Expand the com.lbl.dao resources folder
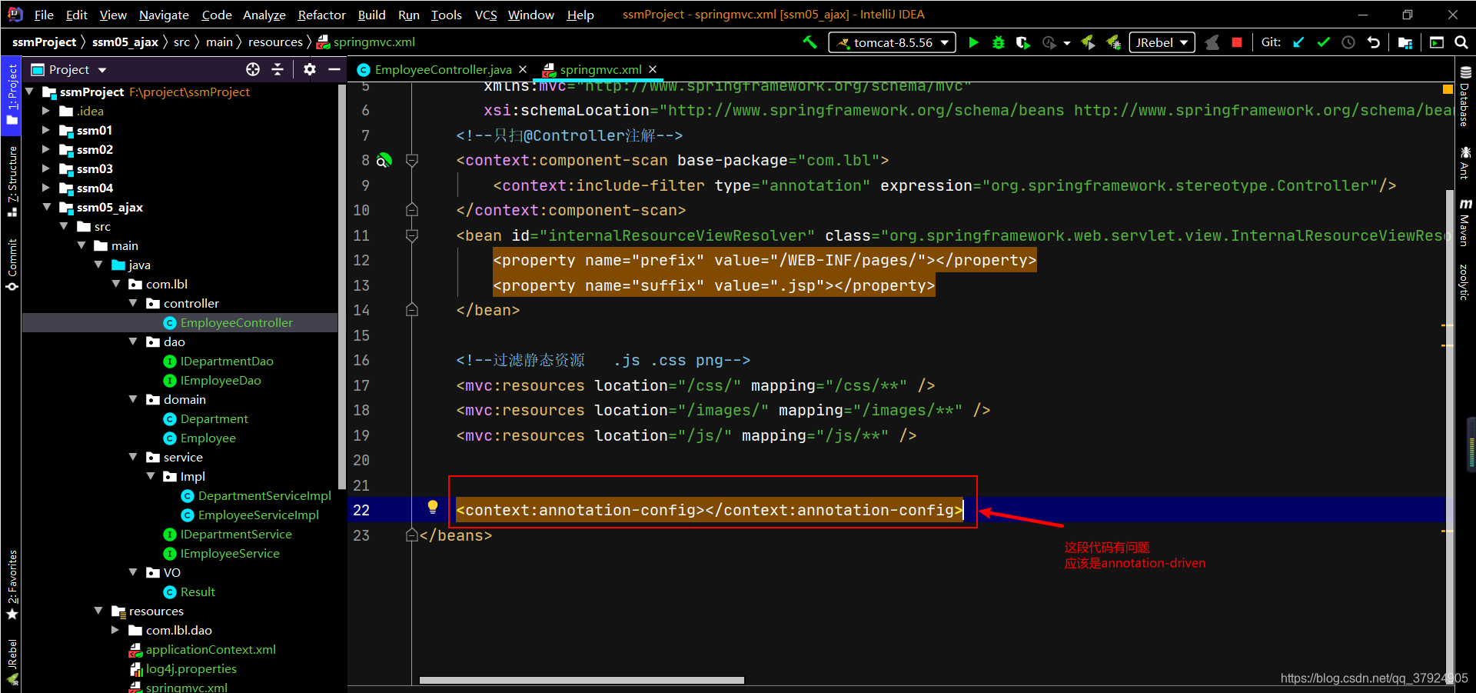The height and width of the screenshot is (693, 1476). pos(115,630)
